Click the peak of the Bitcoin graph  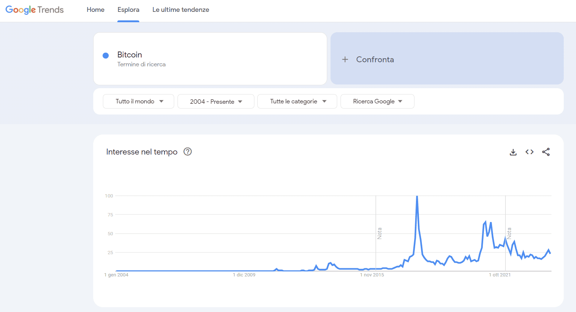click(x=417, y=196)
